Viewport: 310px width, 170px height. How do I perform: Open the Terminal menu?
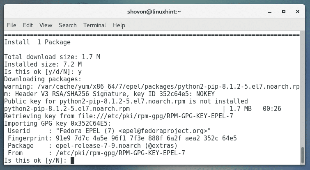(x=94, y=25)
